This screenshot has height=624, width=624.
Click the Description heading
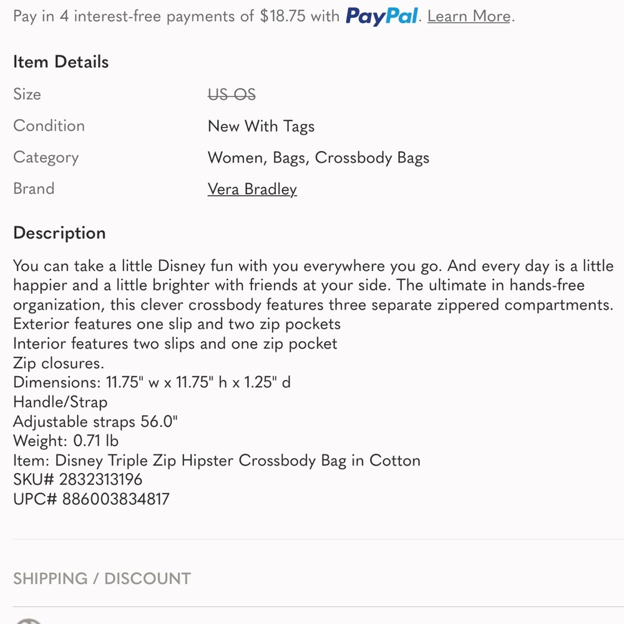coord(59,233)
